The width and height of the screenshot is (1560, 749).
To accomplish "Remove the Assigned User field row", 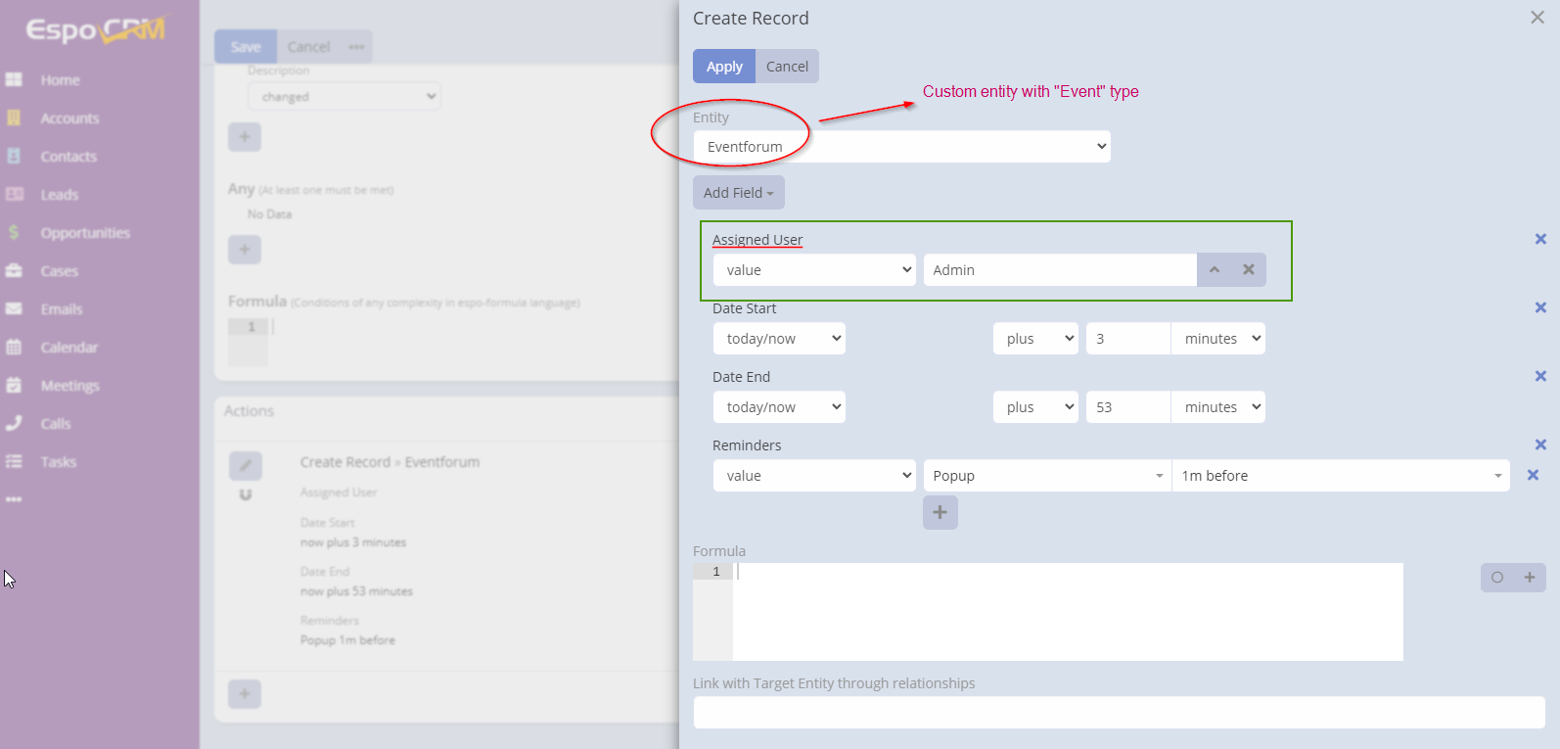I will pyautogui.click(x=1540, y=239).
